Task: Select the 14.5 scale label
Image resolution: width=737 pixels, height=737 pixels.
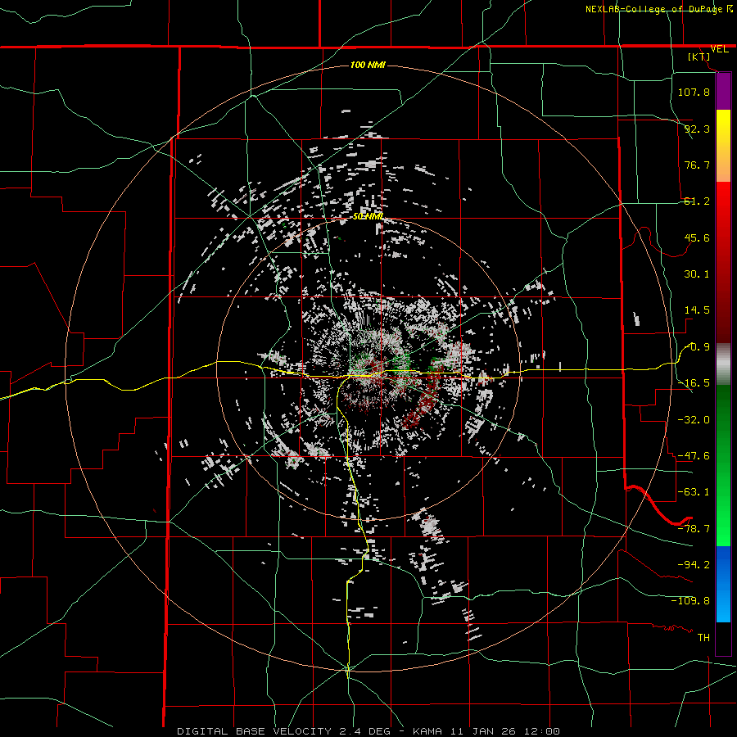Action: pyautogui.click(x=697, y=310)
